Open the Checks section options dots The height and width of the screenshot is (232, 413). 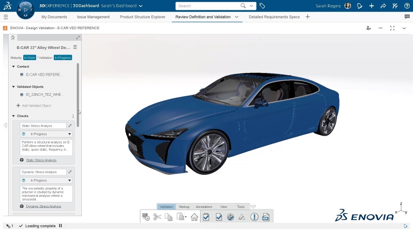click(x=73, y=116)
